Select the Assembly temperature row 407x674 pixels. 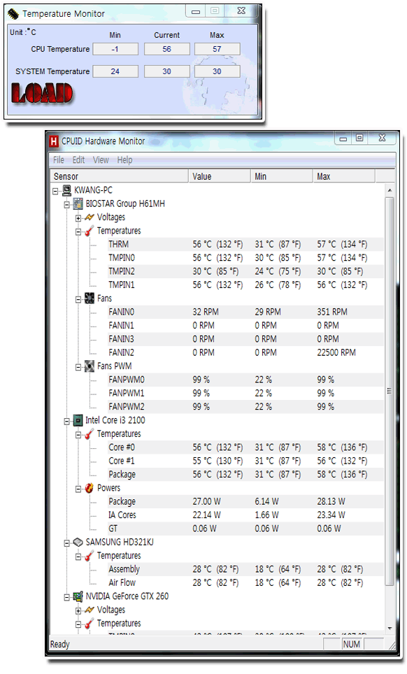245,569
